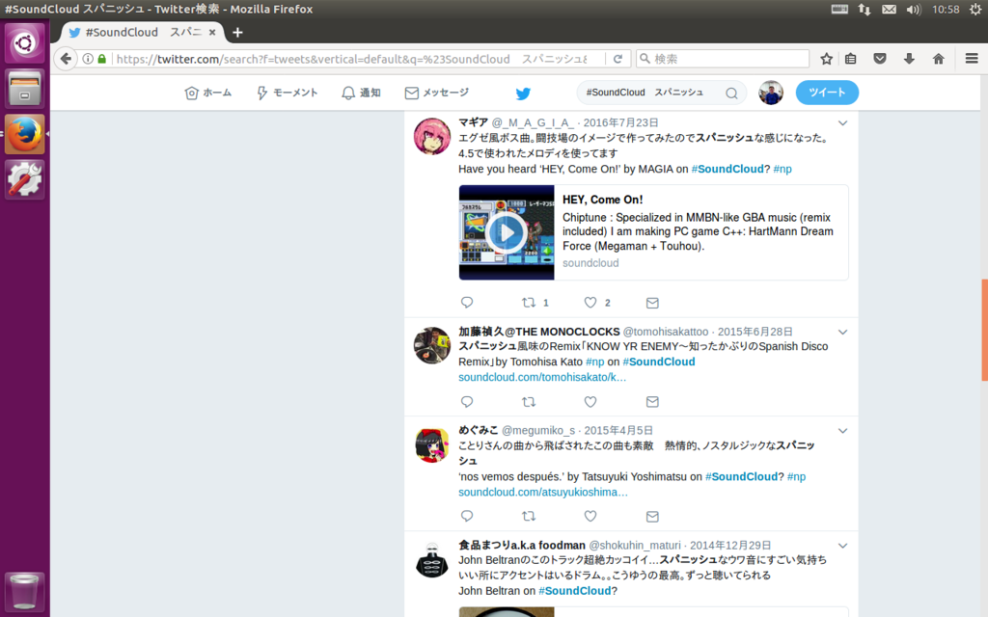Expand 食品まつり tweet options chevron
This screenshot has height=617, width=988.
click(x=842, y=546)
